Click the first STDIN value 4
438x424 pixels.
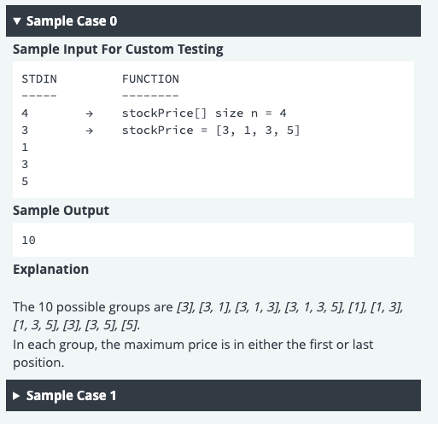click(25, 113)
